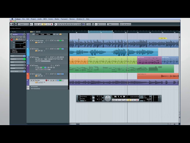Viewport: 190px width, 143px height.
Task: Toggle the inspector monitor button beside record
Action: point(14,39)
